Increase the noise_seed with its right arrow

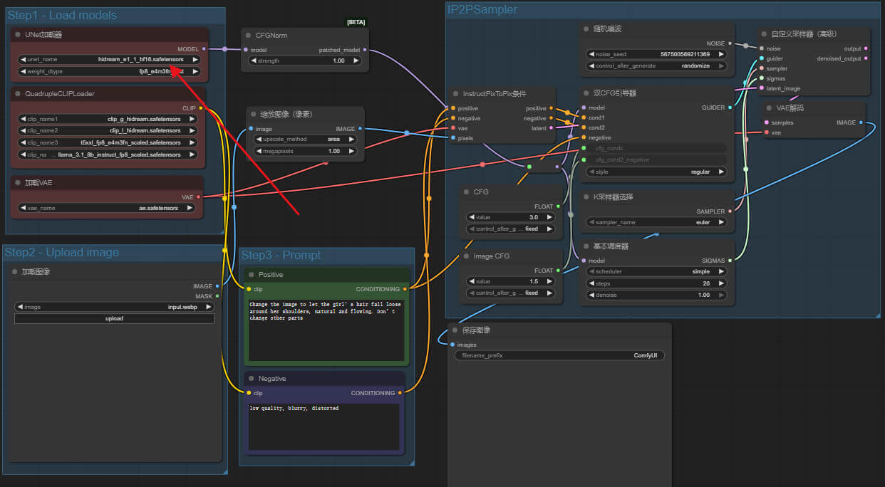(x=721, y=54)
